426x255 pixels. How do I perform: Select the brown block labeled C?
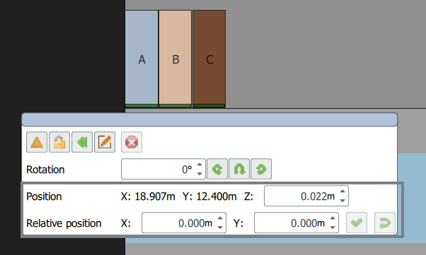pos(209,59)
